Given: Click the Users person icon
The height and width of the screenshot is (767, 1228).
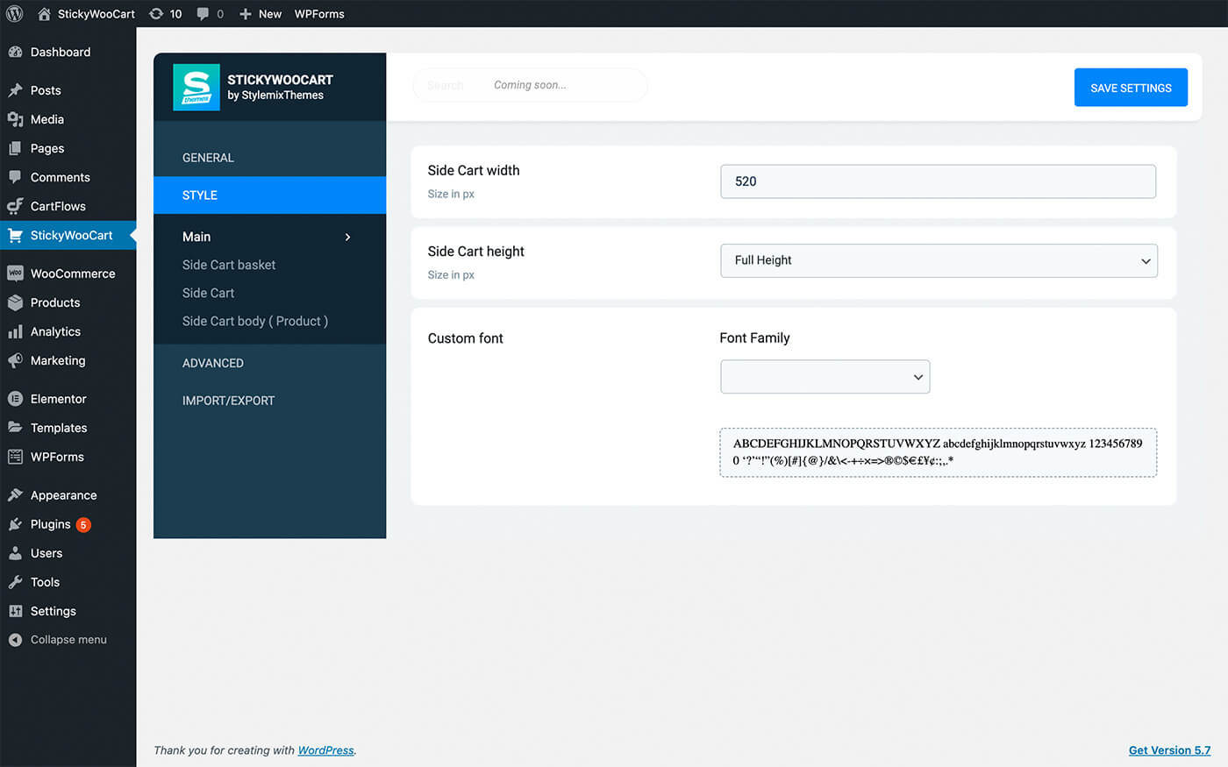Looking at the screenshot, I should (x=15, y=553).
